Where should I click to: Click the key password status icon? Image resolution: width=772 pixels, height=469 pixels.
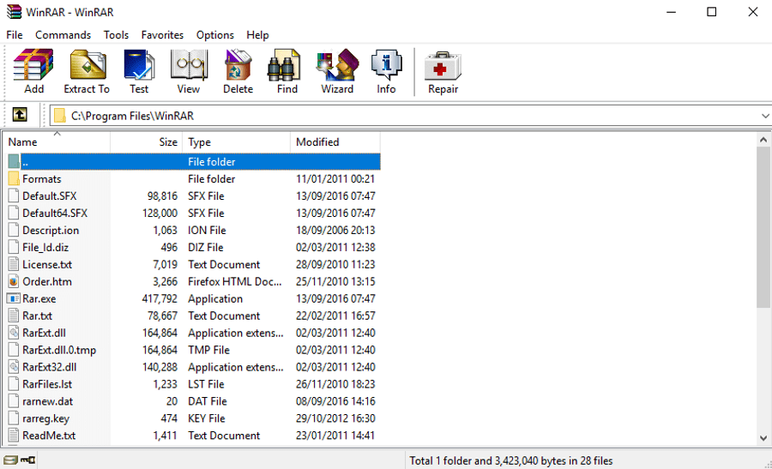point(28,460)
